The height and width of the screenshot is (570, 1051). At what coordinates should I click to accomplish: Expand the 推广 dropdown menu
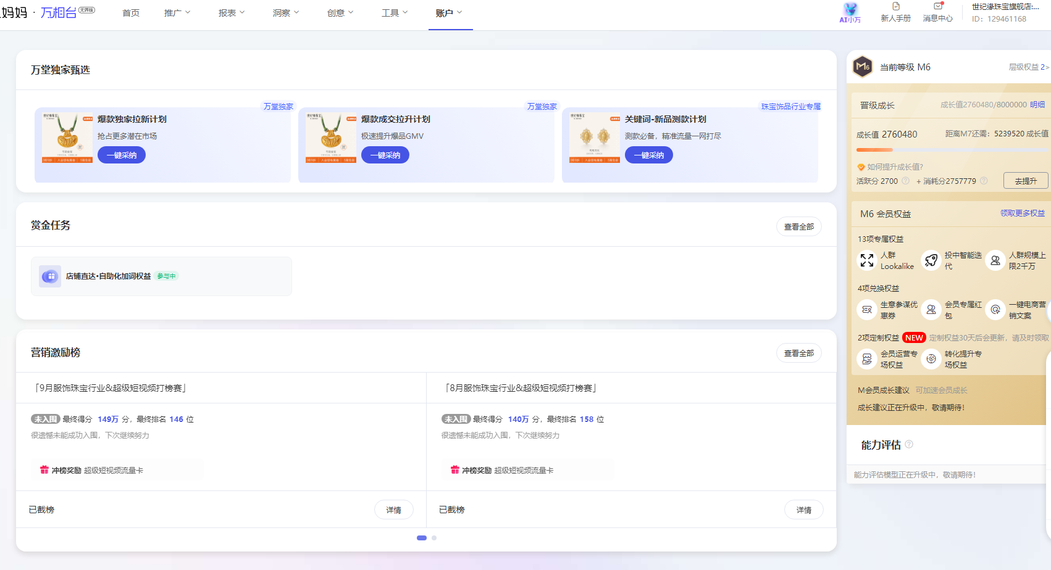(x=177, y=13)
